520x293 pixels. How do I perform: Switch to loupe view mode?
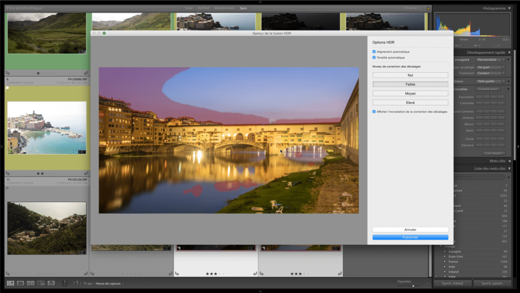tap(20, 283)
